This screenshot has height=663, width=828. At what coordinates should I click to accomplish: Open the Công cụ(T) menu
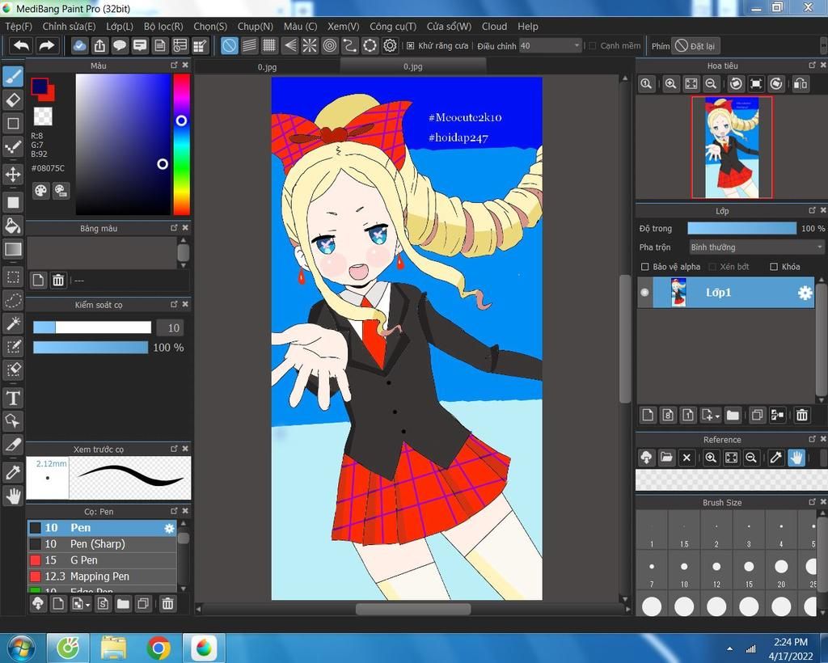tap(393, 27)
